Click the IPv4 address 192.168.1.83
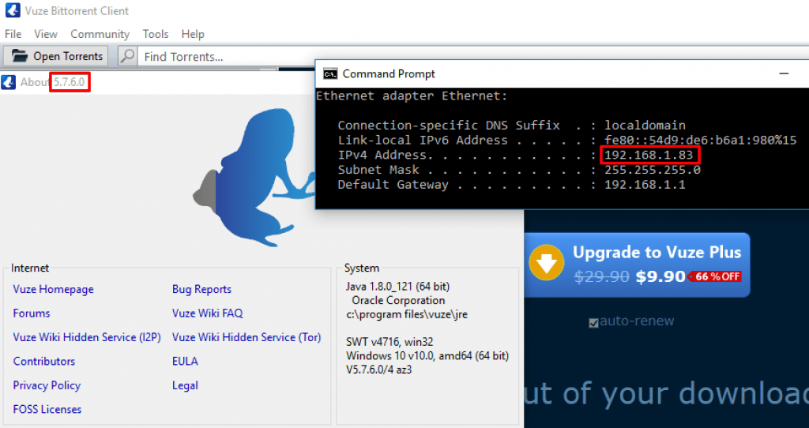 (x=650, y=155)
